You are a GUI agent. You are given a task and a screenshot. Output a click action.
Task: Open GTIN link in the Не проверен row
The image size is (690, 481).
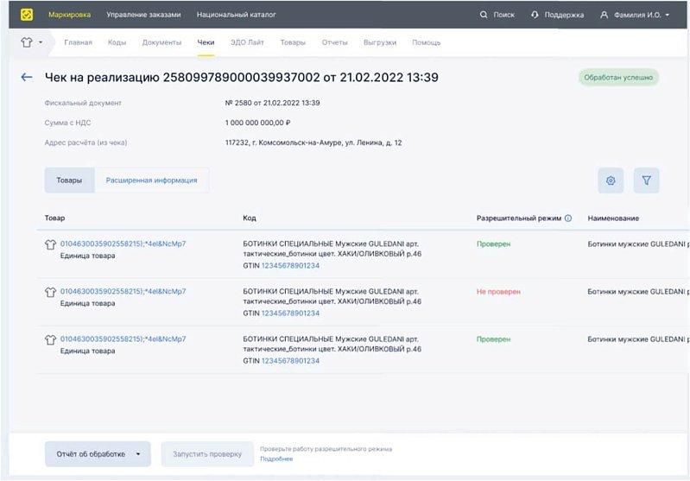click(290, 313)
